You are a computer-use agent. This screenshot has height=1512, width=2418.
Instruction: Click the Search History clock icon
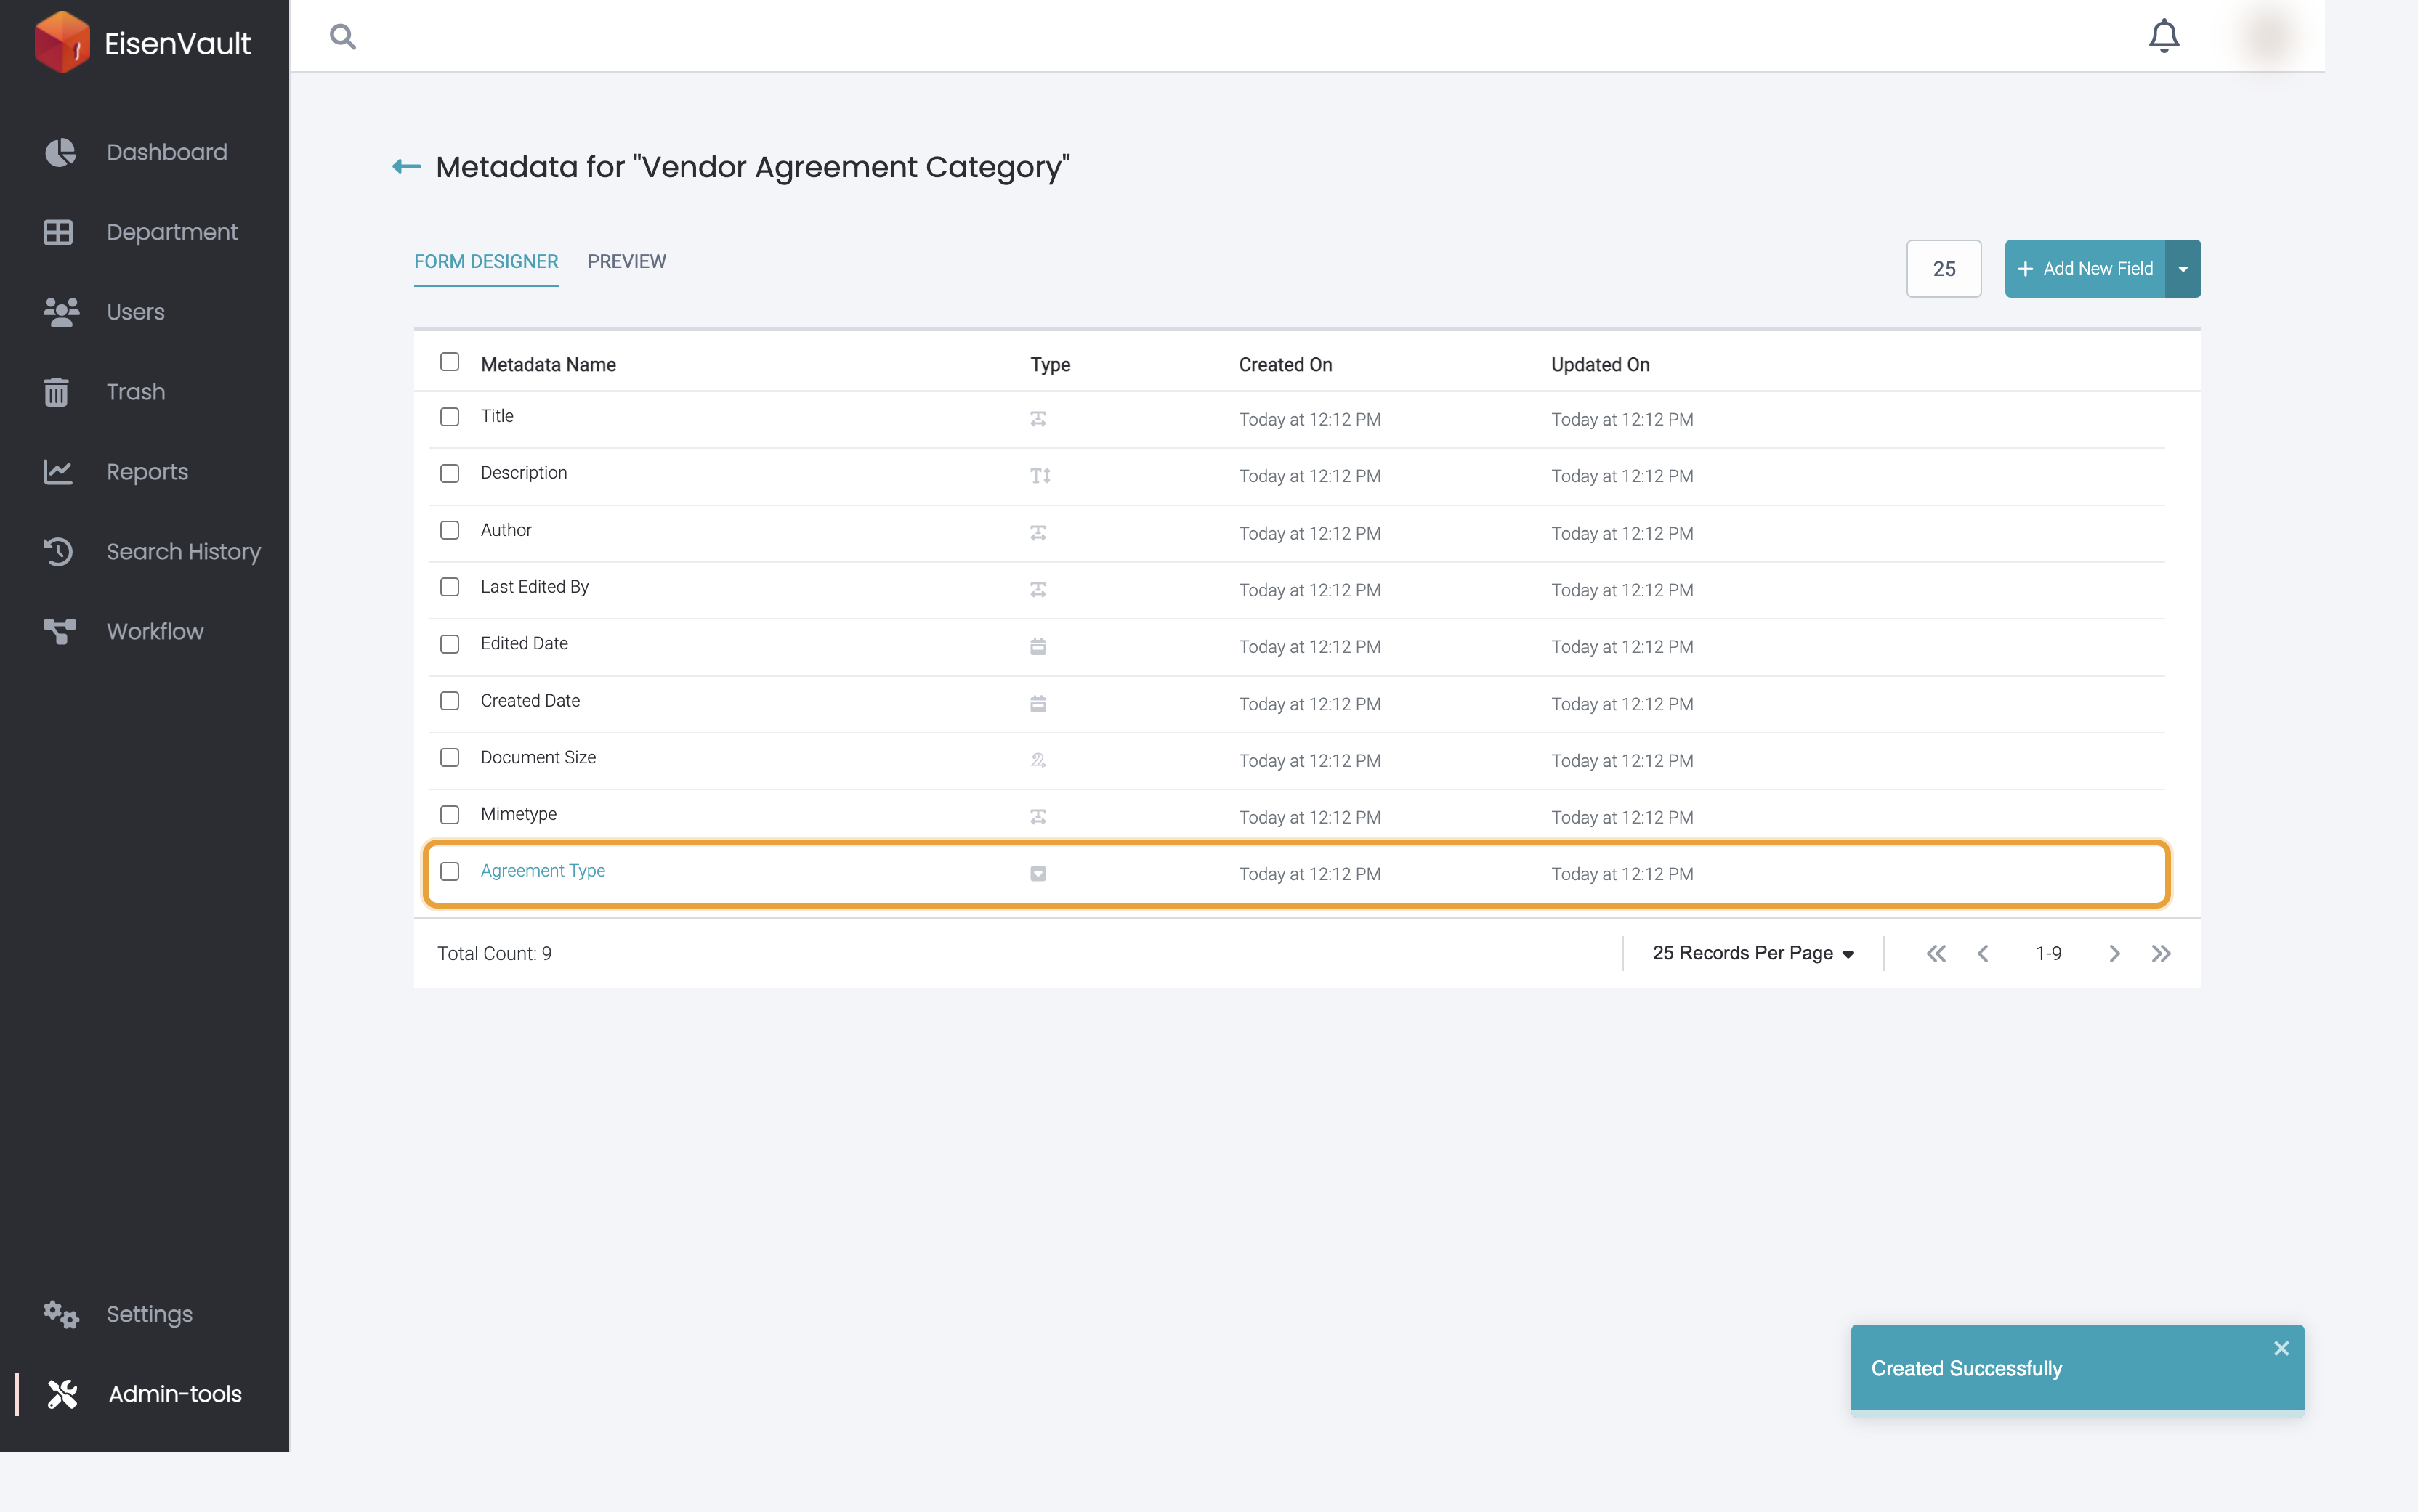pos(58,552)
